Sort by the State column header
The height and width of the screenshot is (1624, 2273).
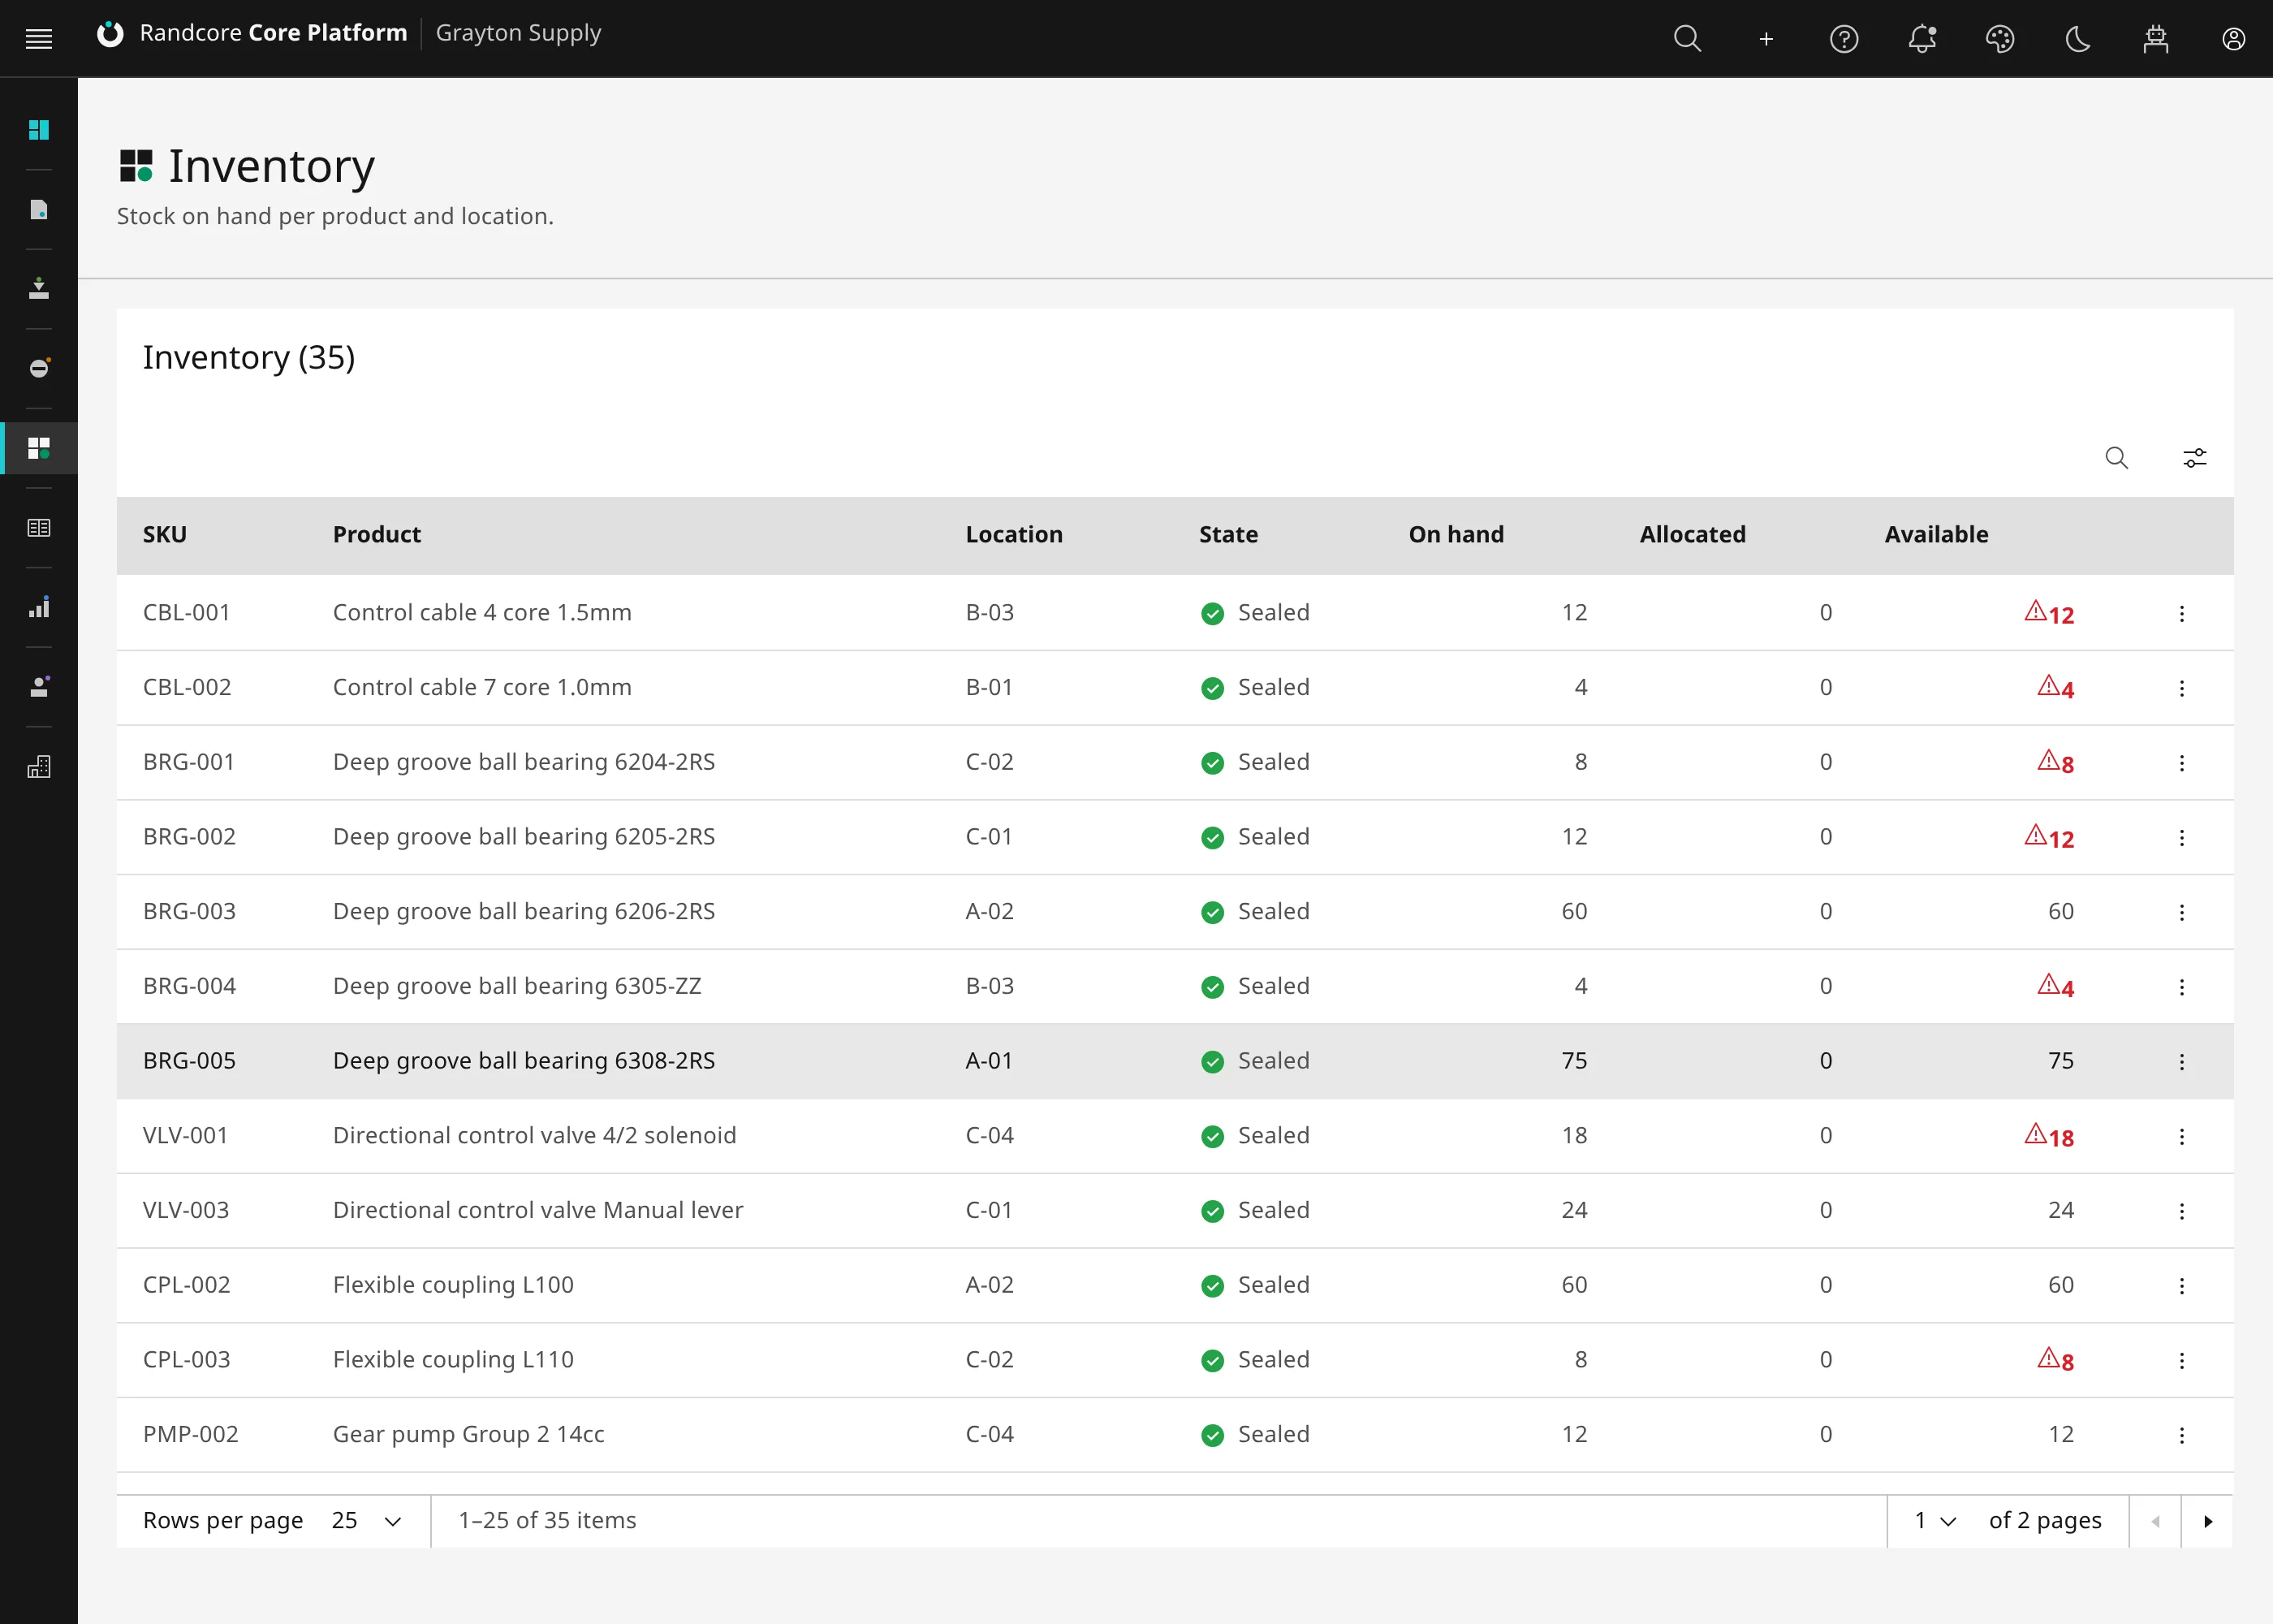tap(1228, 535)
